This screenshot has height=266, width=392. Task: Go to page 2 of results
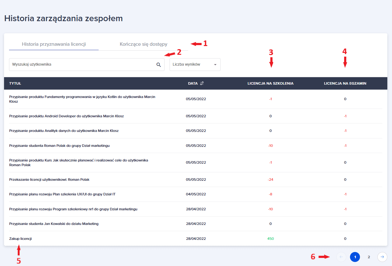pyautogui.click(x=369, y=257)
